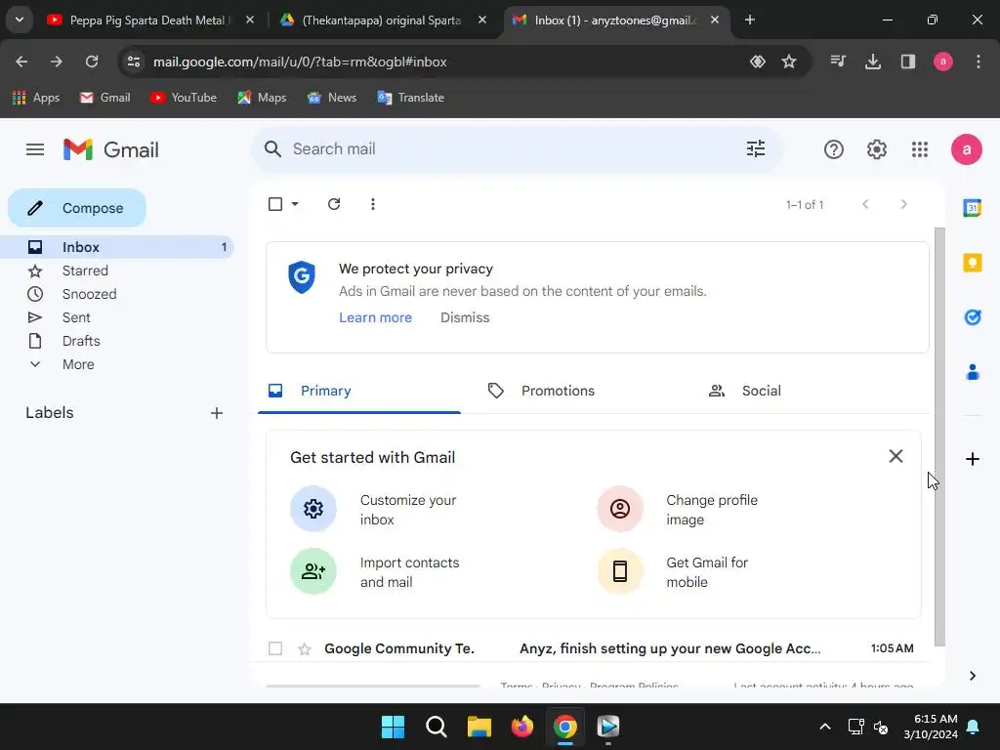Reload the page in Chrome

(92, 62)
